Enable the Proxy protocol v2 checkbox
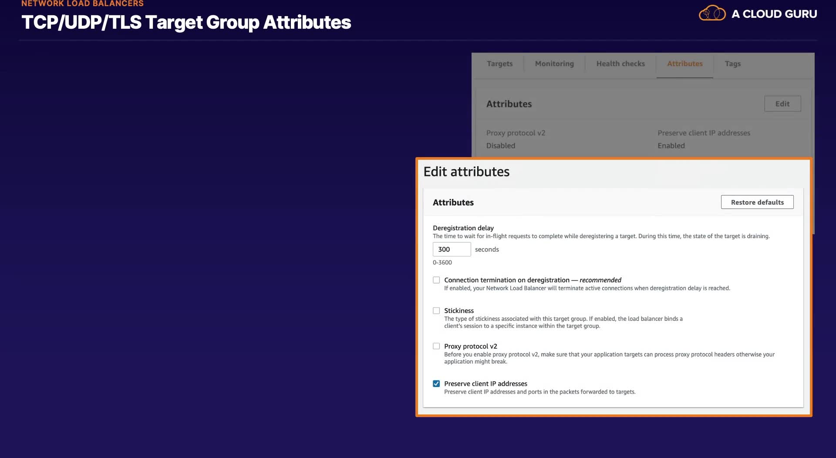The height and width of the screenshot is (458, 836). coord(436,346)
